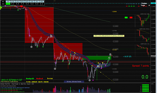Click the GBP currency header cell
The image size is (157, 93).
pos(41,2)
